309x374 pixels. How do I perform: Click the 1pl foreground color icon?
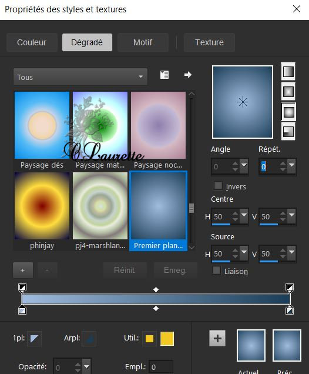click(34, 338)
